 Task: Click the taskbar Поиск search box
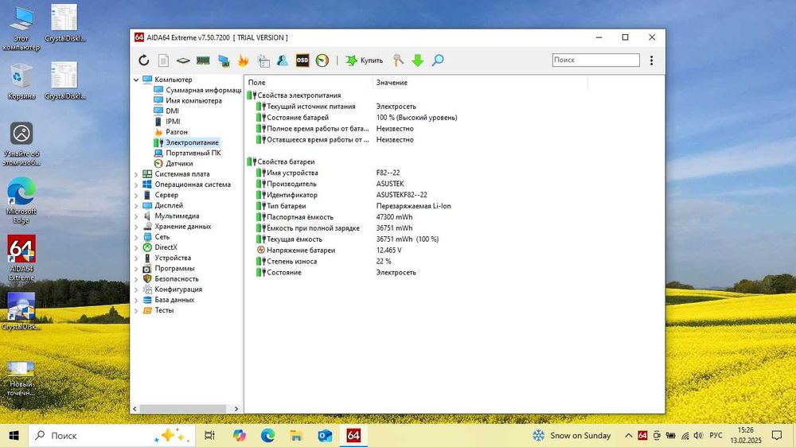tap(111, 435)
